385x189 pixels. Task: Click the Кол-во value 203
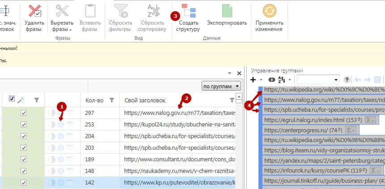click(89, 147)
